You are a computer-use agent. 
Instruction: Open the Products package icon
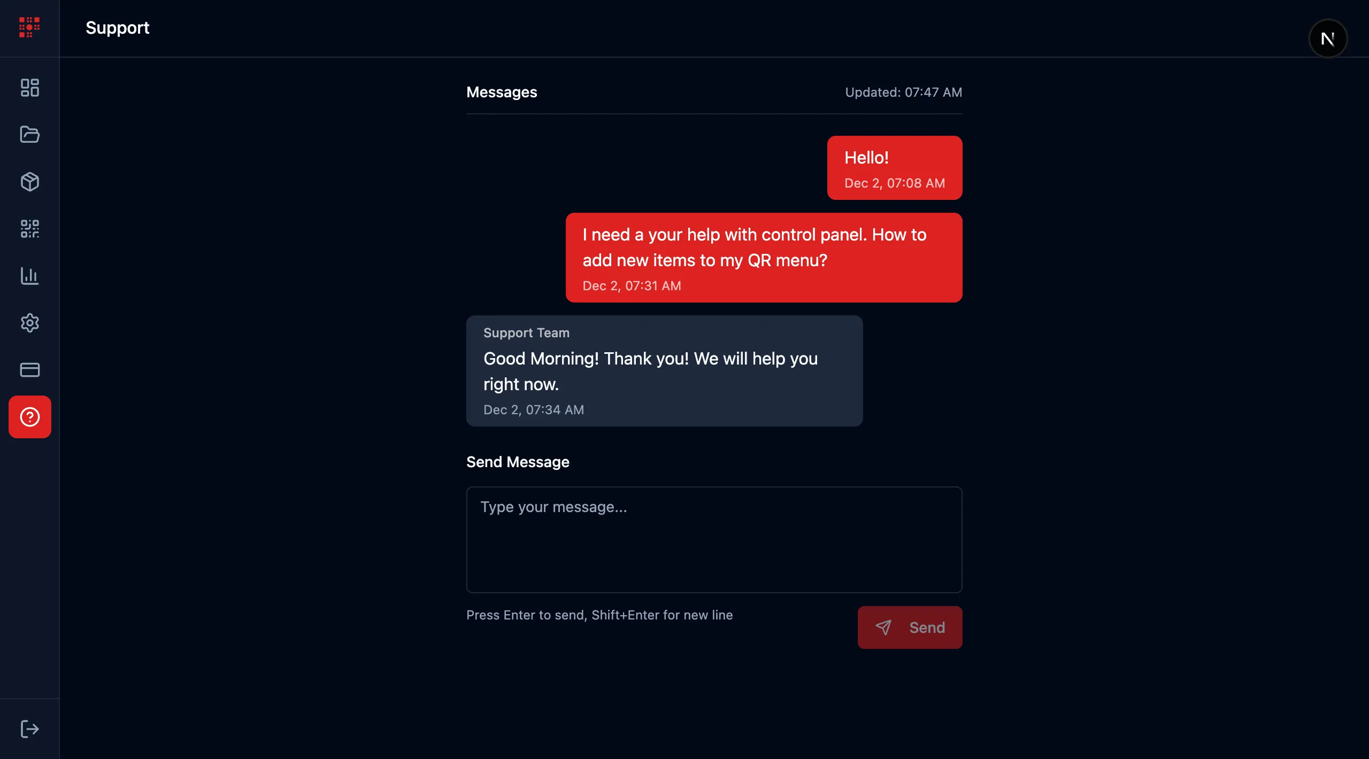[x=29, y=182]
